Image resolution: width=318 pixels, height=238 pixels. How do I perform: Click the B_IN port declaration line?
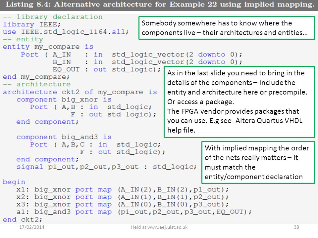click(x=147, y=62)
